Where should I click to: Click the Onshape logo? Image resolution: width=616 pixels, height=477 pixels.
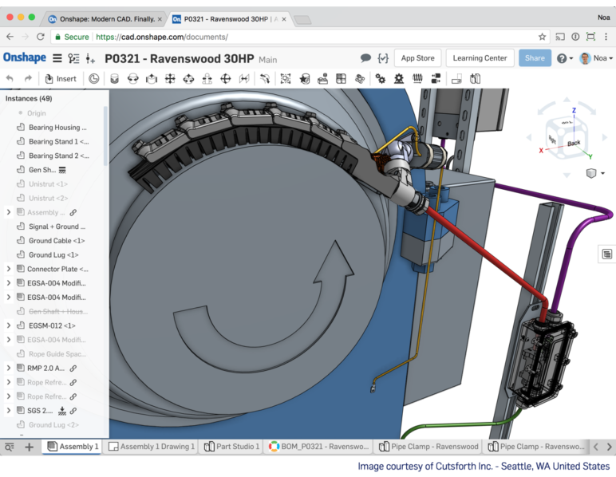tap(25, 57)
